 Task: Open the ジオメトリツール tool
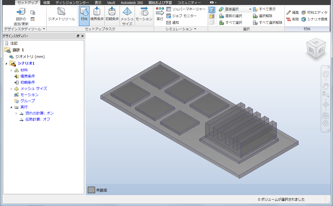(62, 14)
